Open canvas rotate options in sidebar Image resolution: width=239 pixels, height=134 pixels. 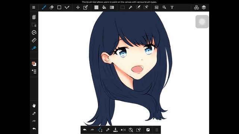pyautogui.click(x=34, y=32)
